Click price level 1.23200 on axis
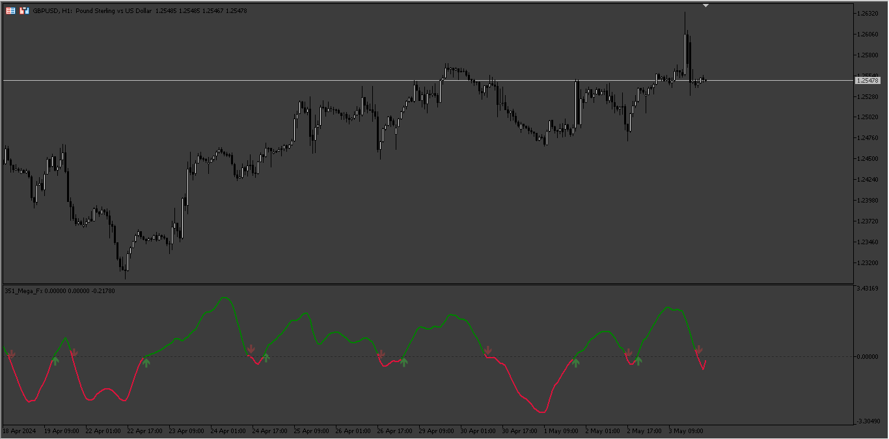This screenshot has width=889, height=439. pyautogui.click(x=867, y=263)
